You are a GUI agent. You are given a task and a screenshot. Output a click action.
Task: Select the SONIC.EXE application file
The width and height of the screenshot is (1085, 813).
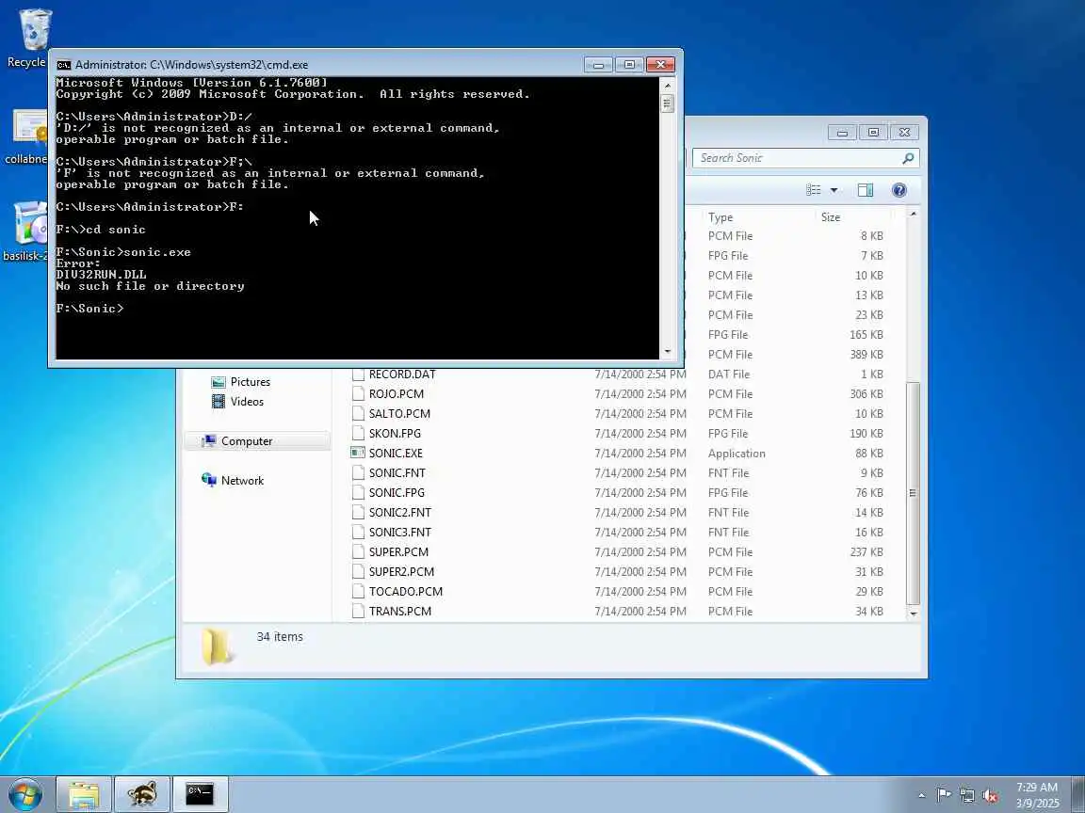coord(396,454)
